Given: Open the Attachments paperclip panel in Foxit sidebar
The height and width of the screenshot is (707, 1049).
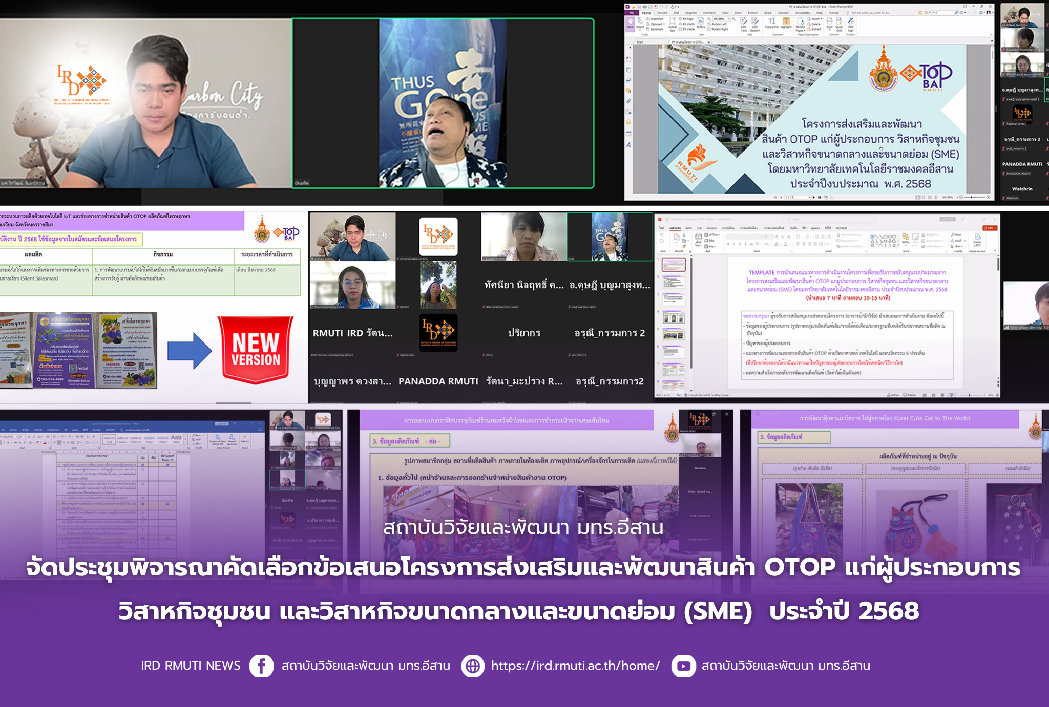Looking at the screenshot, I should [628, 101].
